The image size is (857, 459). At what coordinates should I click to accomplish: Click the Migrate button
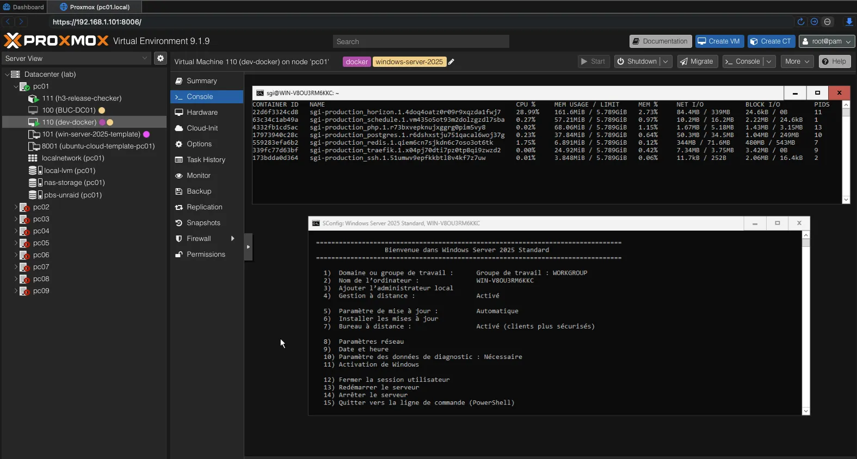698,61
